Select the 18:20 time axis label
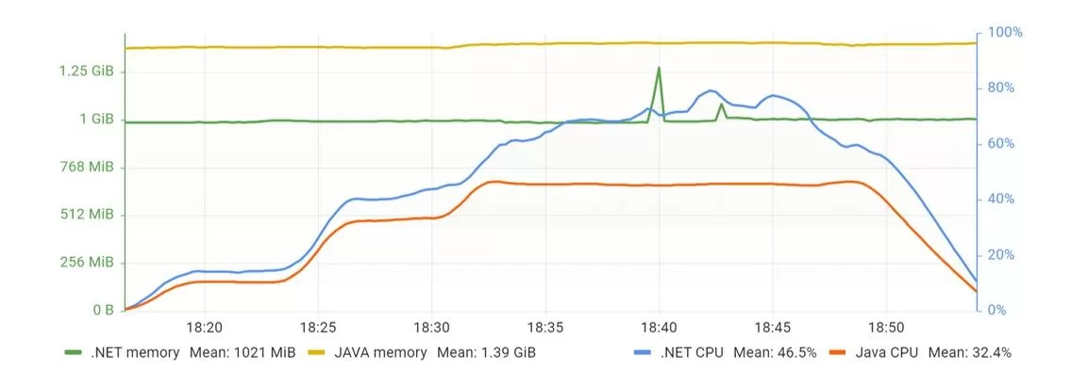Screen dimensions: 1071x387 pyautogui.click(x=205, y=328)
